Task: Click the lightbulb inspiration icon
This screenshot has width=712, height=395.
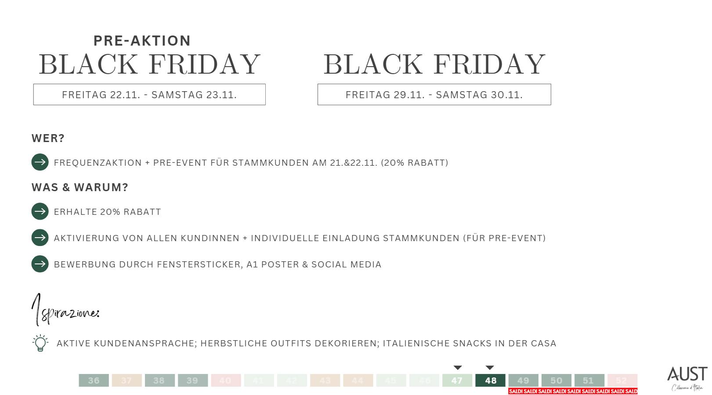Action: [x=40, y=343]
